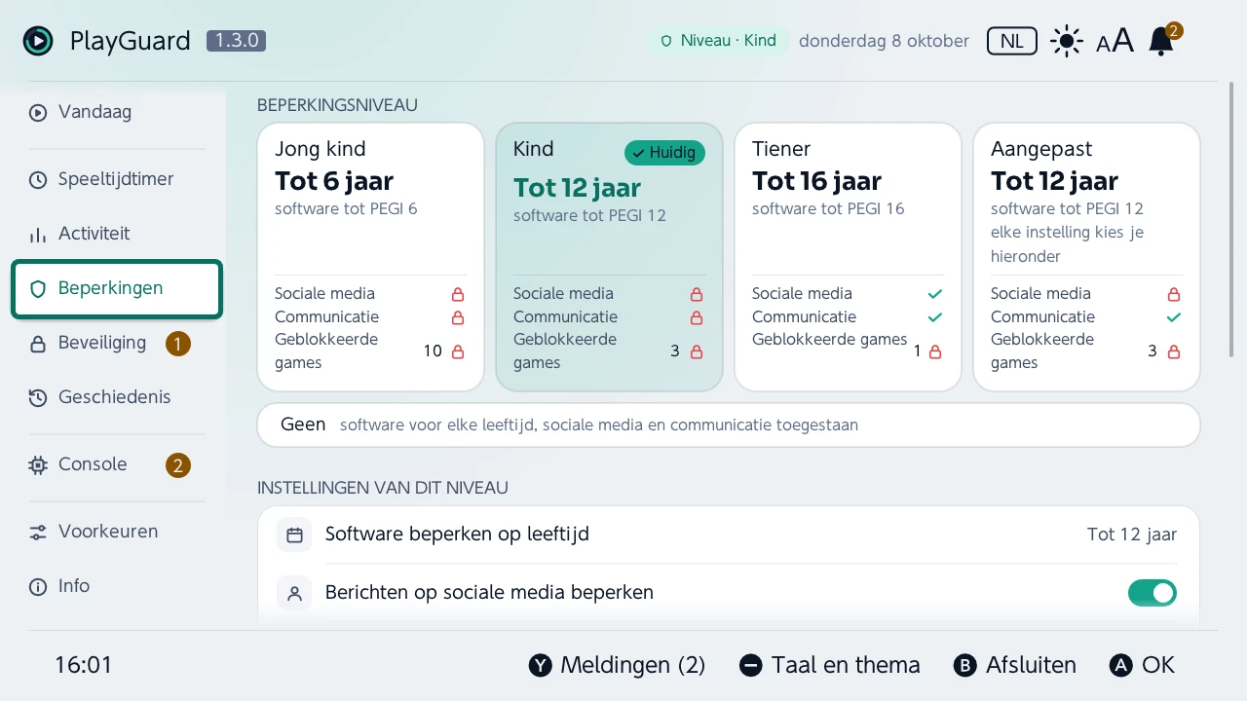This screenshot has height=701, width=1247.
Task: Click the Huidig badge on Kind card
Action: click(664, 152)
